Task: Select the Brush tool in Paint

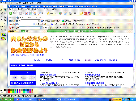Action: pos(5,16)
